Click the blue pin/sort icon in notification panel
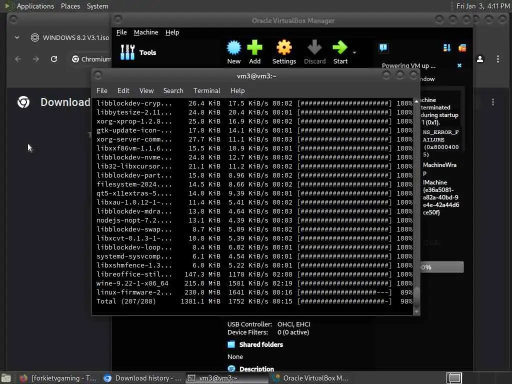 pos(447,48)
